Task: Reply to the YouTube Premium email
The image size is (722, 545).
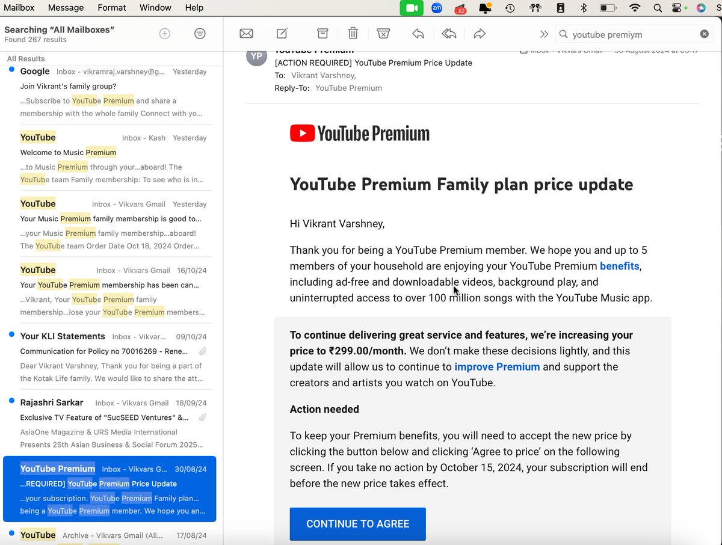Action: click(x=418, y=34)
